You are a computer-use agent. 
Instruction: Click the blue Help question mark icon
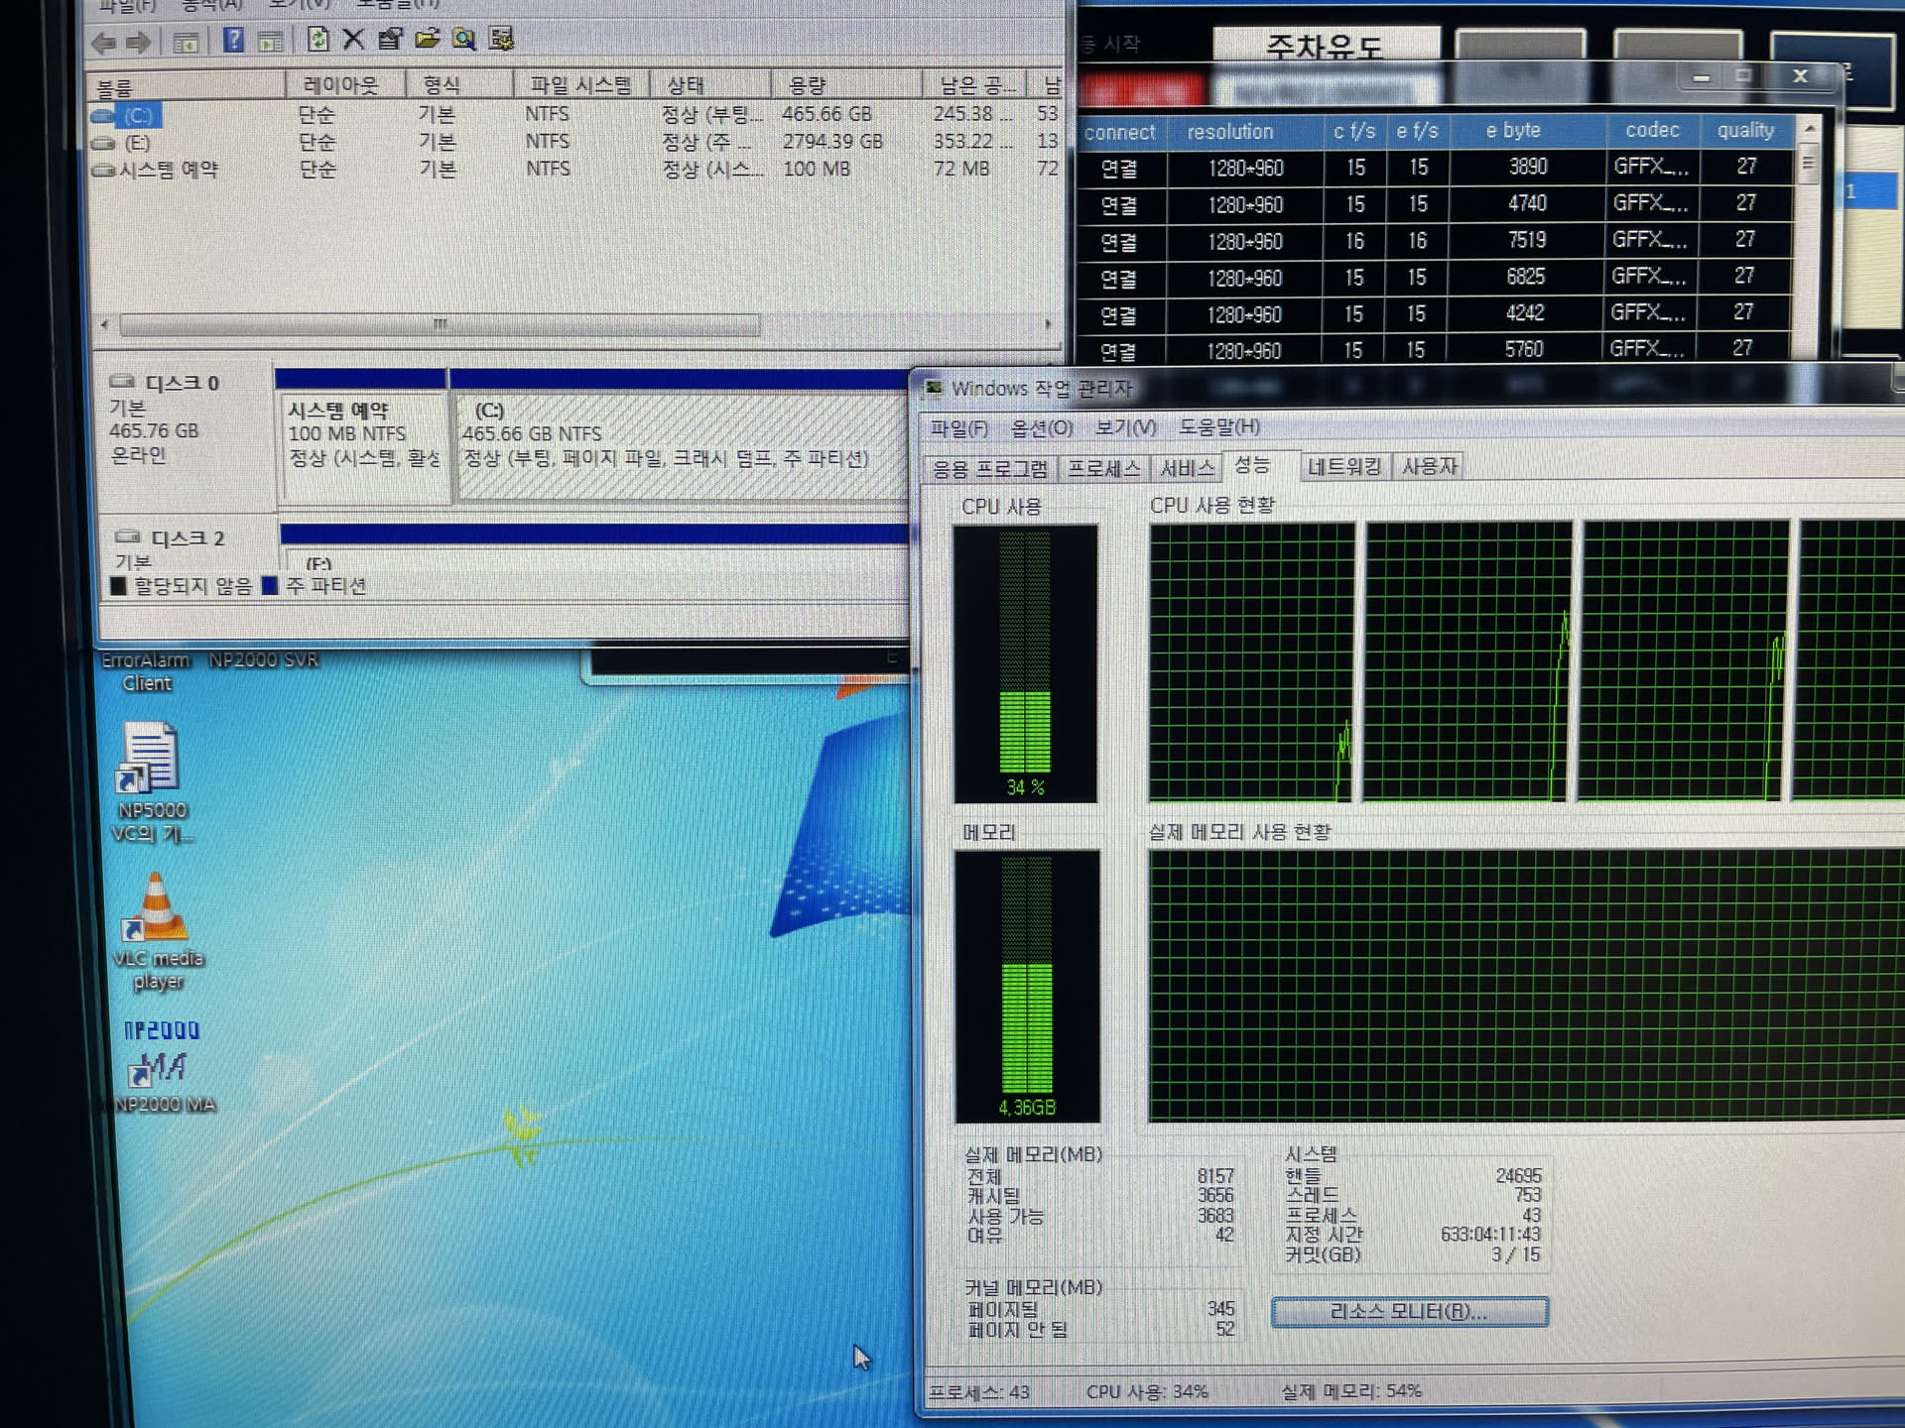pos(233,40)
